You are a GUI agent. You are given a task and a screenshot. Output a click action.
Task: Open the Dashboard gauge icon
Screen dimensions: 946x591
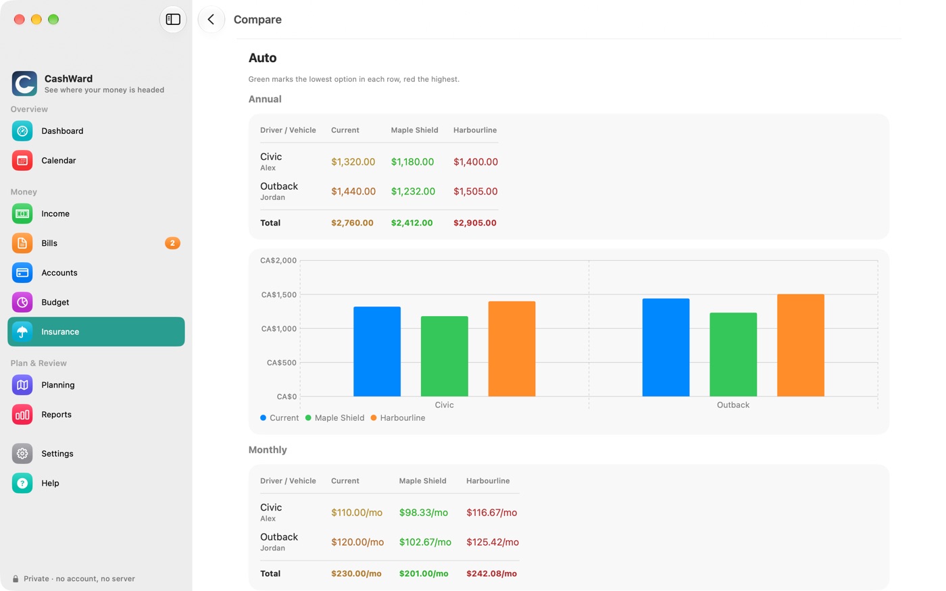[x=22, y=131]
